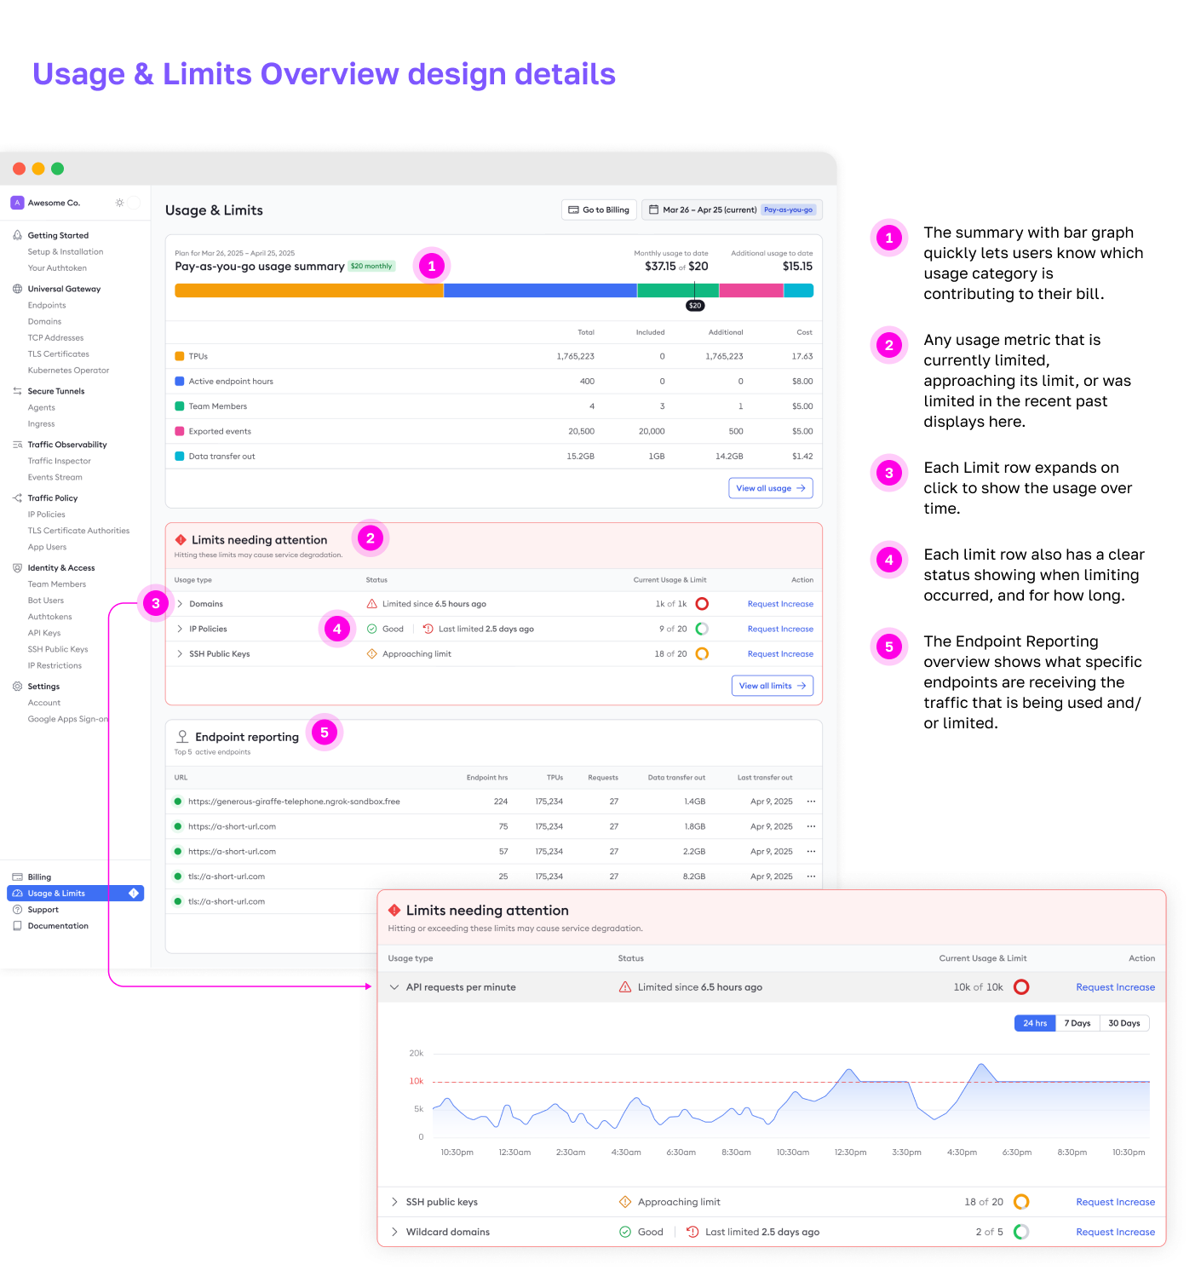
Task: Click Request Increase for API requests per minute
Action: coord(1115,987)
